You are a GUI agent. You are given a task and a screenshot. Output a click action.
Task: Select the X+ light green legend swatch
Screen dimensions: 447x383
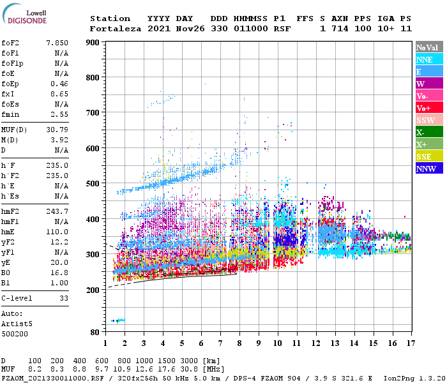click(429, 144)
